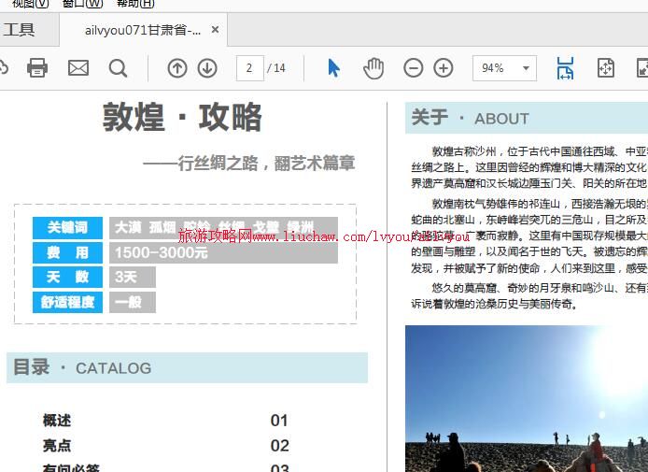Toggle fit full page view
648x472 pixels.
click(x=605, y=67)
